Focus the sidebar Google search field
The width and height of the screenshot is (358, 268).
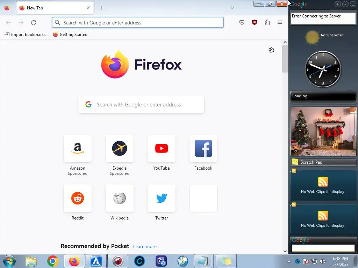(323, 248)
